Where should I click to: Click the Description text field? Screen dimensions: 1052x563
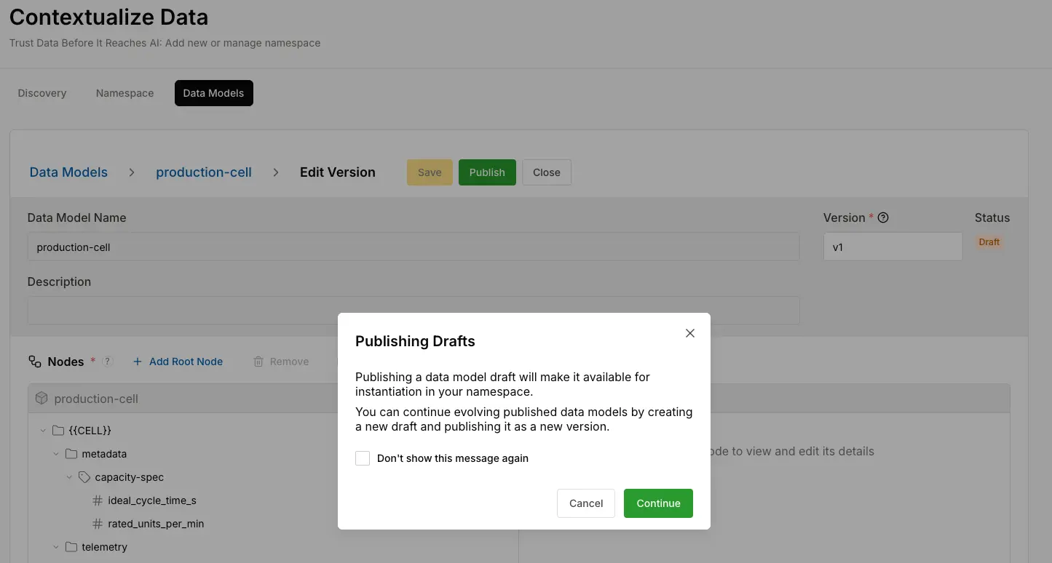coord(414,310)
